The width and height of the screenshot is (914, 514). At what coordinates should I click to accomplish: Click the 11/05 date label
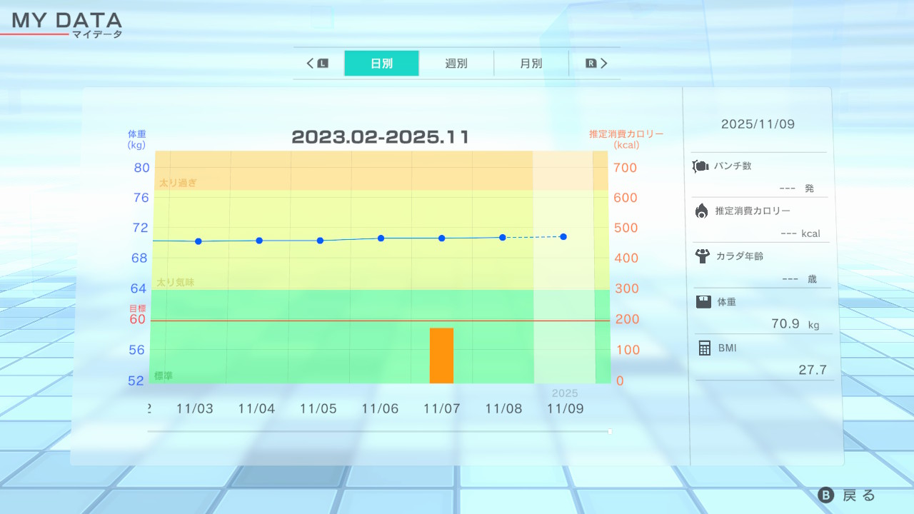coord(318,409)
